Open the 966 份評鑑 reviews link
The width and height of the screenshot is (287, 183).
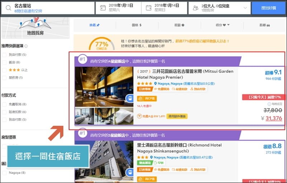coord(273,79)
